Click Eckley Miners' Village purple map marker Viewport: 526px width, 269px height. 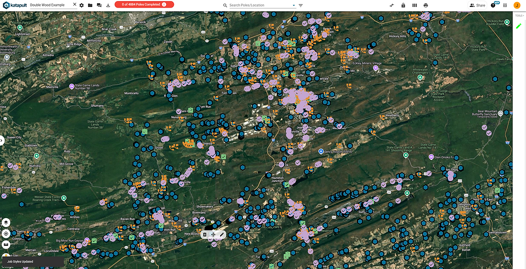coord(376,68)
